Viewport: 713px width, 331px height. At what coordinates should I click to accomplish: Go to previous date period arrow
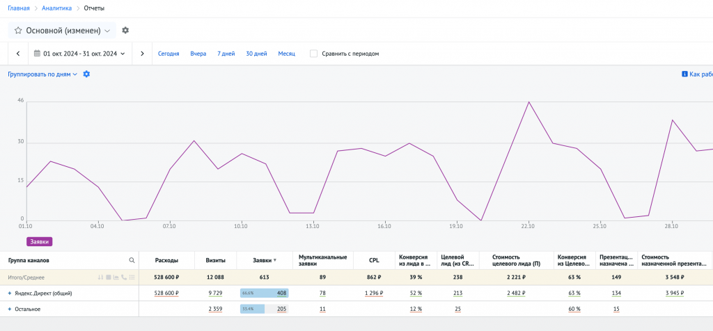coord(18,54)
